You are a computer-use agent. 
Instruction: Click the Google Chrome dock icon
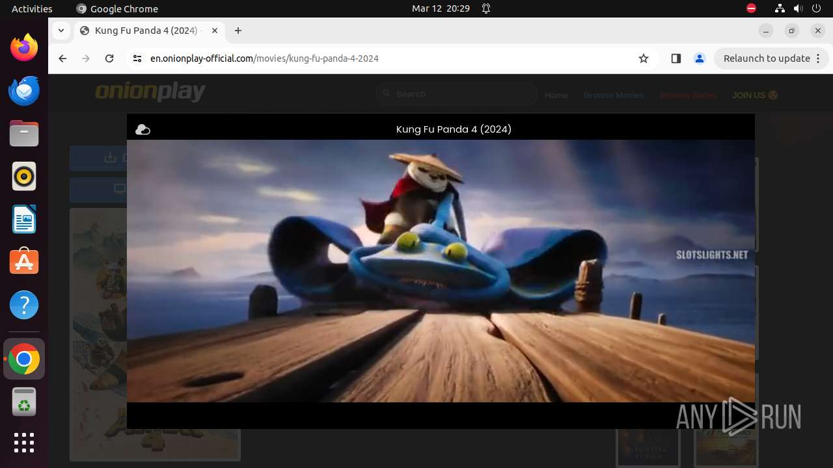point(24,359)
